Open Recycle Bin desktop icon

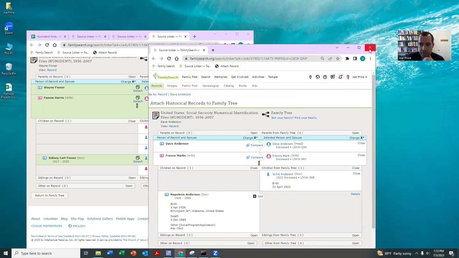click(x=9, y=69)
